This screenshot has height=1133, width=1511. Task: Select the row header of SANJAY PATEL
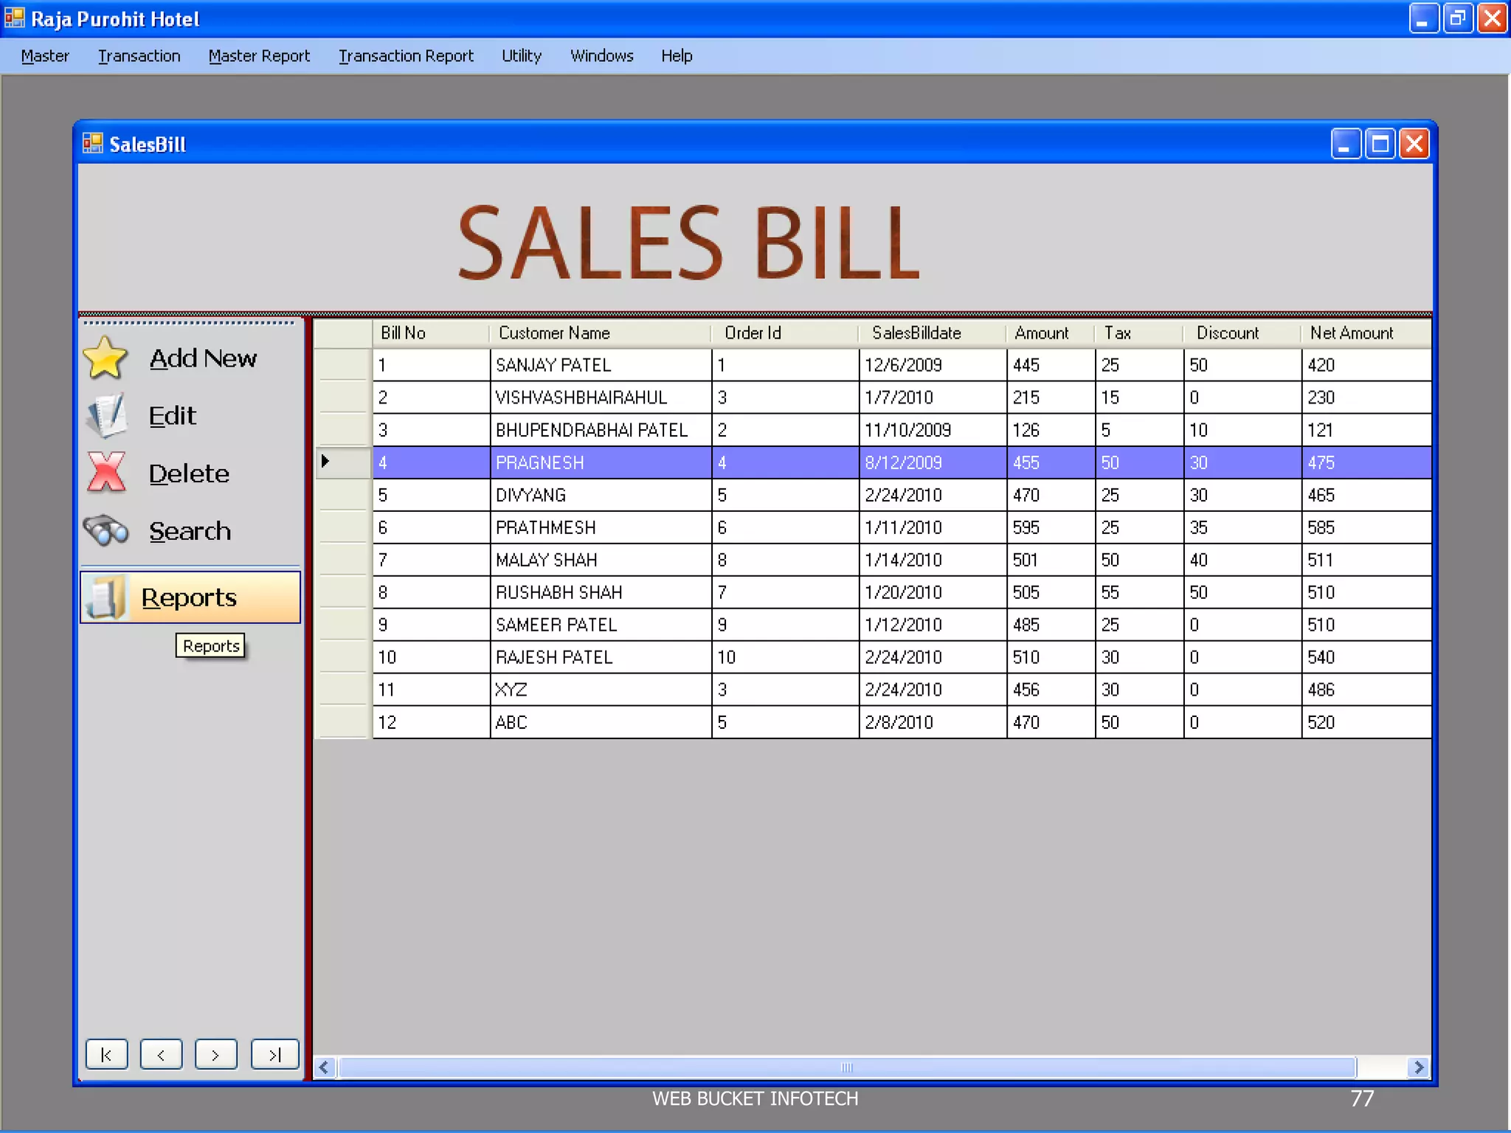click(344, 365)
